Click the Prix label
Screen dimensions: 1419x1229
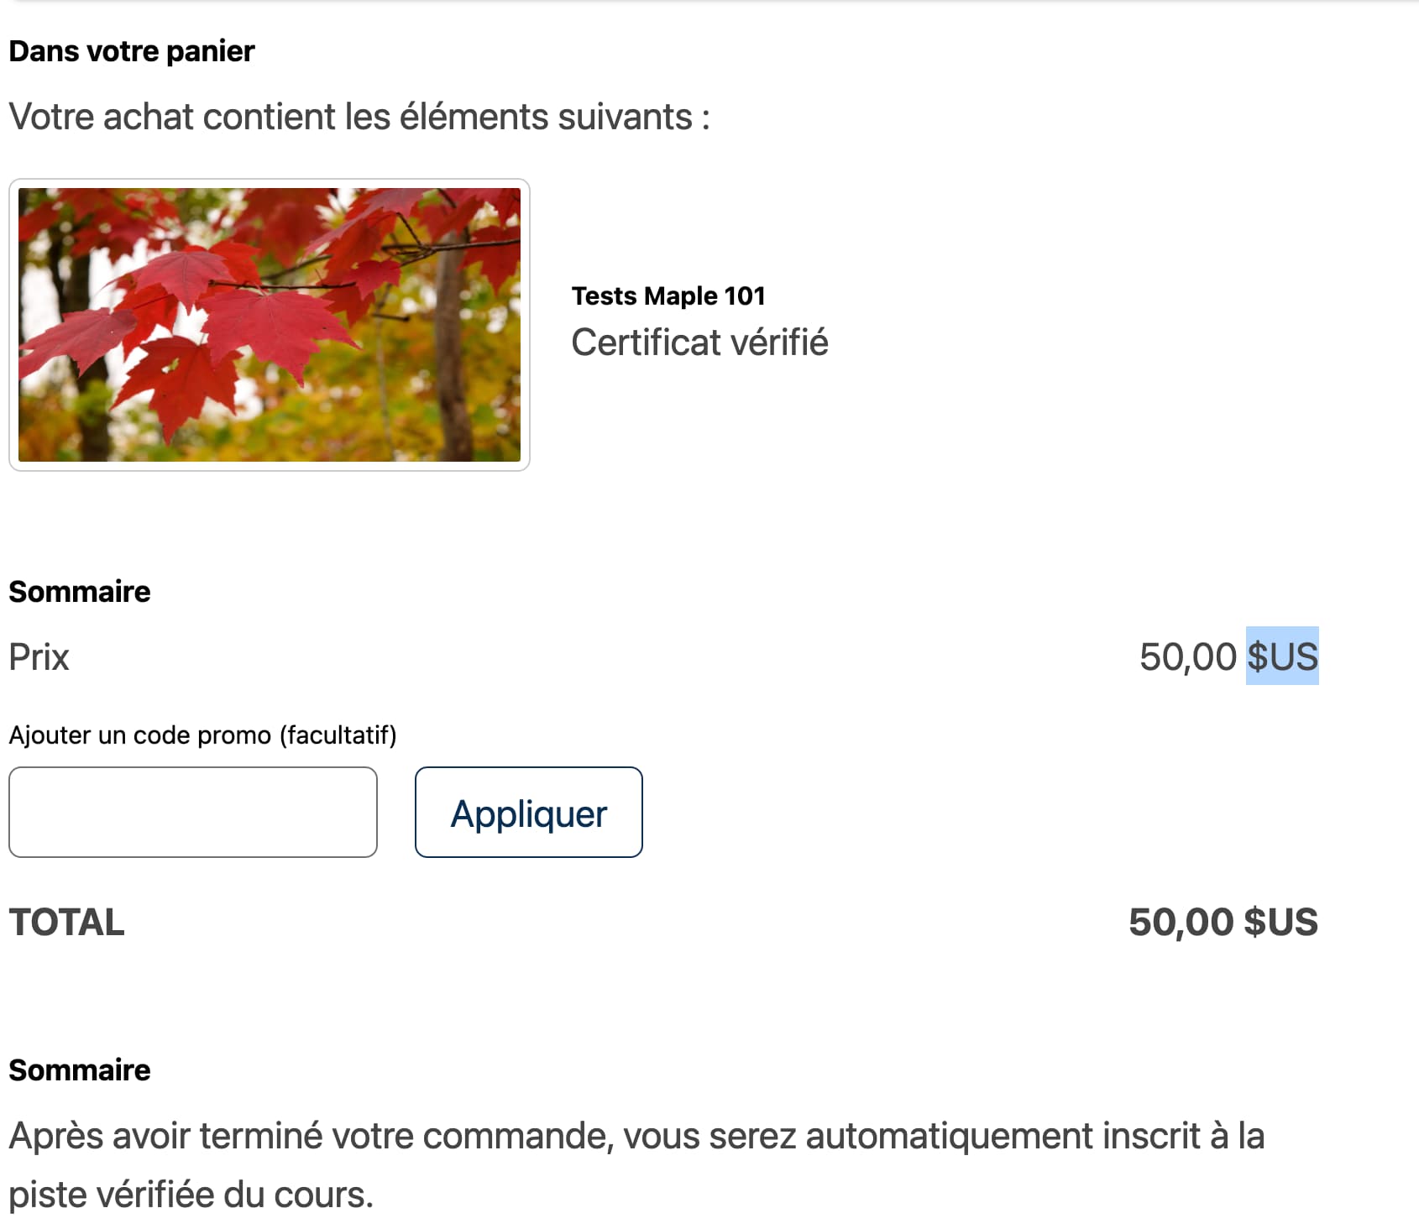pos(39,656)
